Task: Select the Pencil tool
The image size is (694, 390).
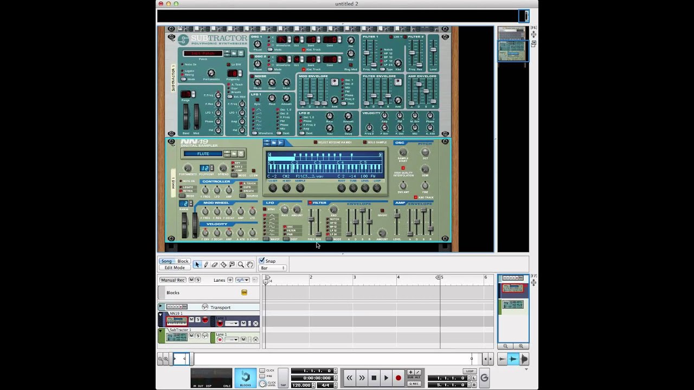Action: [x=206, y=264]
